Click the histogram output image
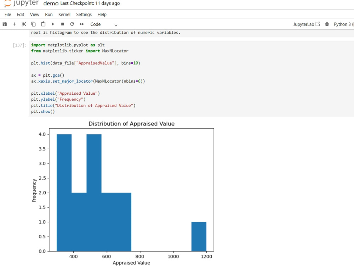 point(123,193)
